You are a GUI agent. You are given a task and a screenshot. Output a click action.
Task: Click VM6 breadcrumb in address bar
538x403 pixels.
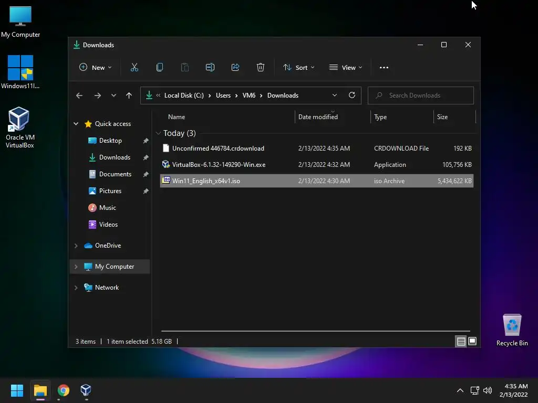point(249,96)
